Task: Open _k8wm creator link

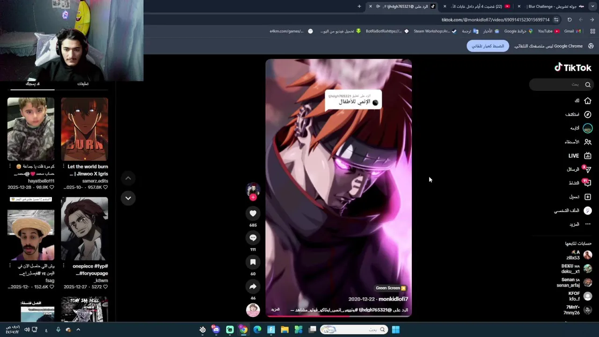Action: point(102,280)
